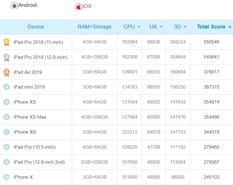
Task: Click CPU score 101680
Action: (130, 177)
